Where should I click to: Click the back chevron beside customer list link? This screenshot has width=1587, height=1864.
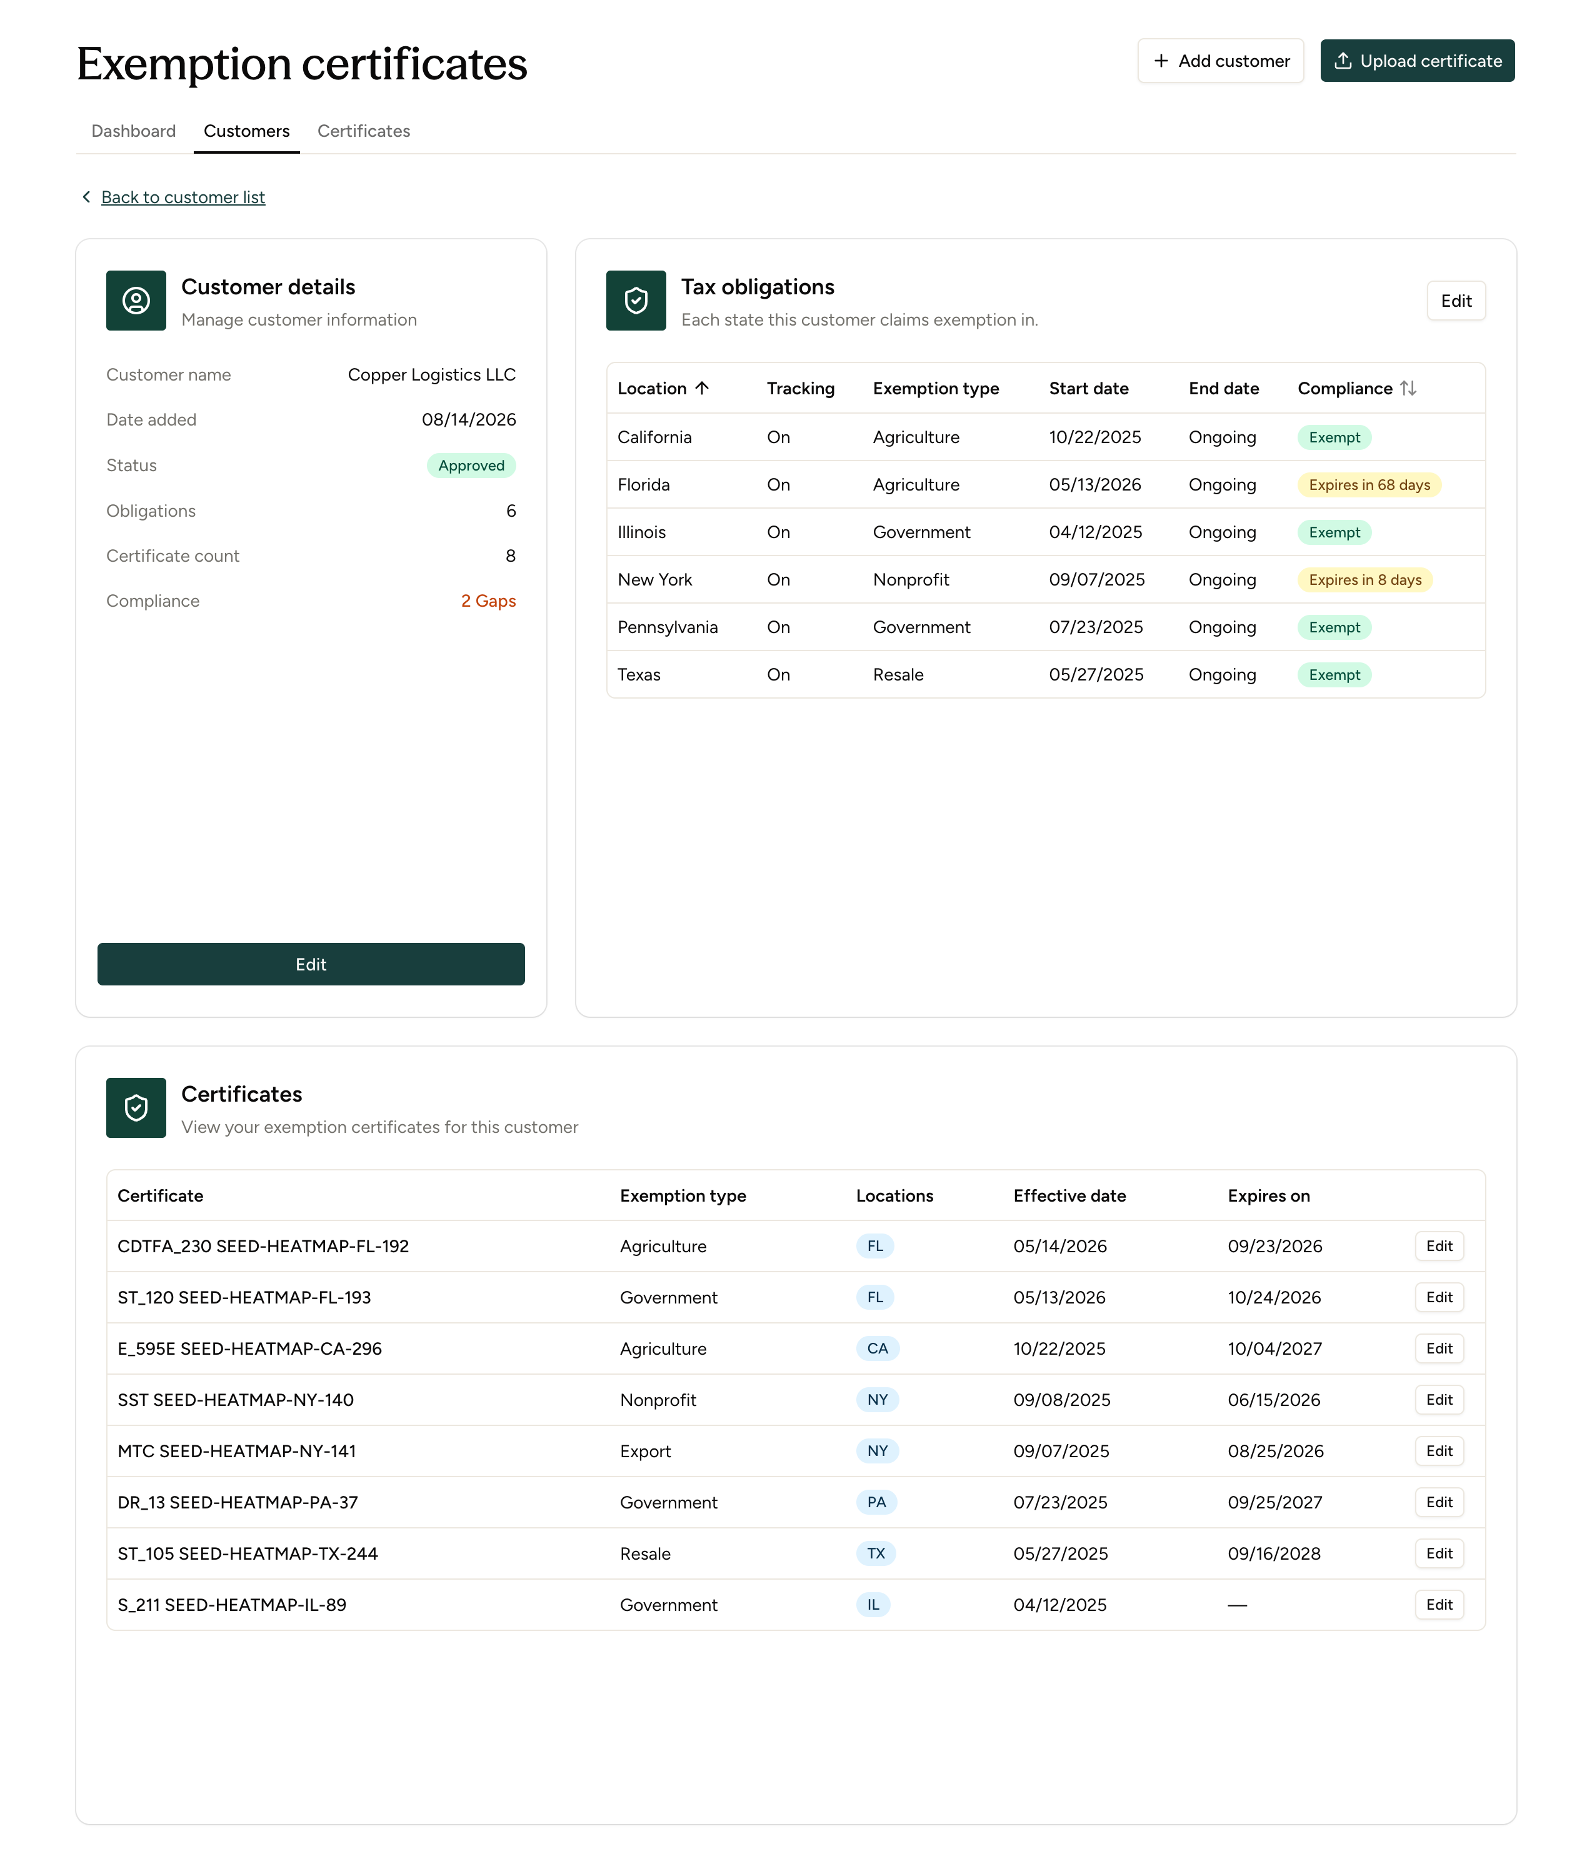coord(86,197)
